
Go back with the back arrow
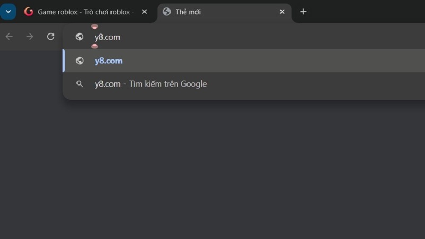click(9, 37)
